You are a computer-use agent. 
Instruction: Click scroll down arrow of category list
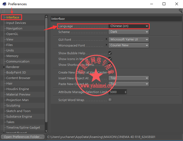(46, 131)
